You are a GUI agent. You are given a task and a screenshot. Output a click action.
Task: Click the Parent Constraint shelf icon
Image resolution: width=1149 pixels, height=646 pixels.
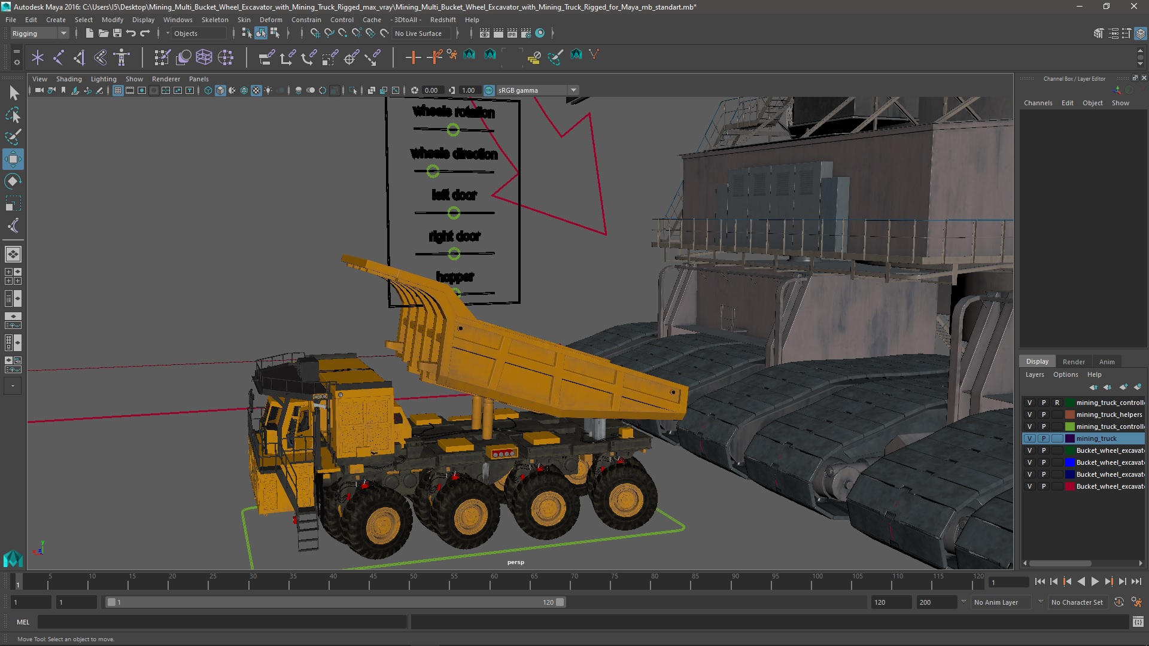(x=267, y=57)
